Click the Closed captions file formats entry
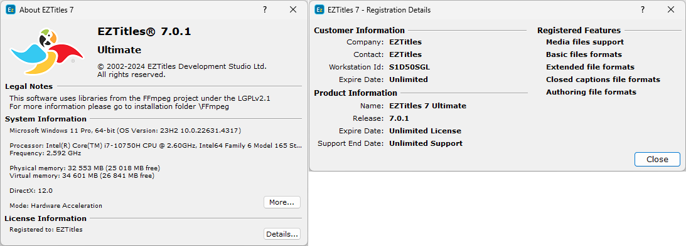Screen dimensions: 686x246 (x=603, y=80)
